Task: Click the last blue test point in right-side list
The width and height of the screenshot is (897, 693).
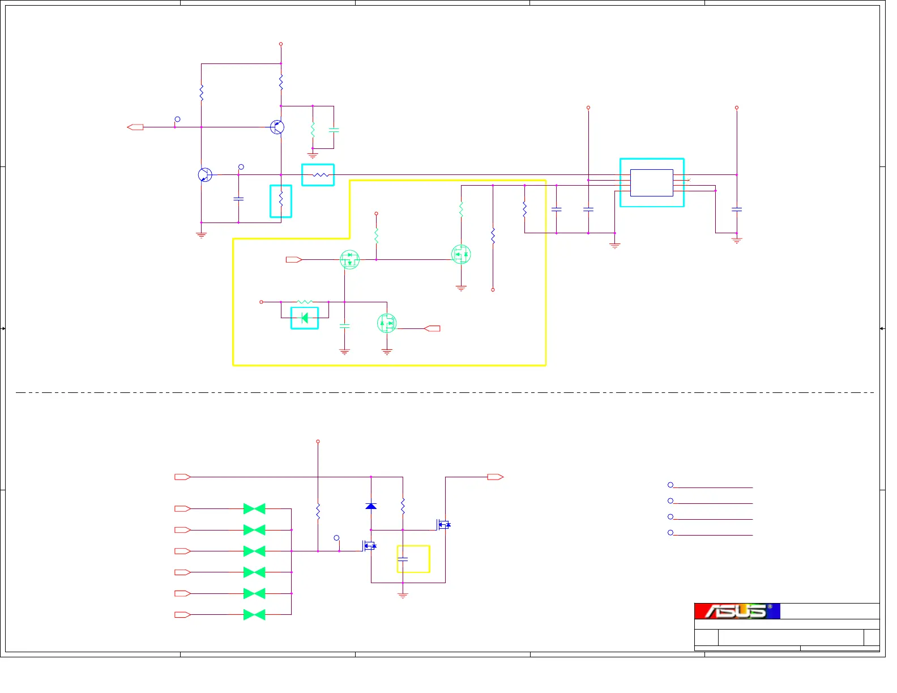Action: [670, 533]
